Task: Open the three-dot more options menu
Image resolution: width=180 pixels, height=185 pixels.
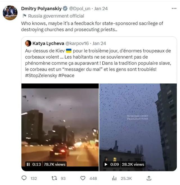Action: [174, 8]
